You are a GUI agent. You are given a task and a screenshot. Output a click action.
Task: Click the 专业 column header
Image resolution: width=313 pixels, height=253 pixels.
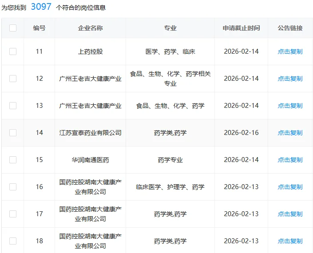170,28
